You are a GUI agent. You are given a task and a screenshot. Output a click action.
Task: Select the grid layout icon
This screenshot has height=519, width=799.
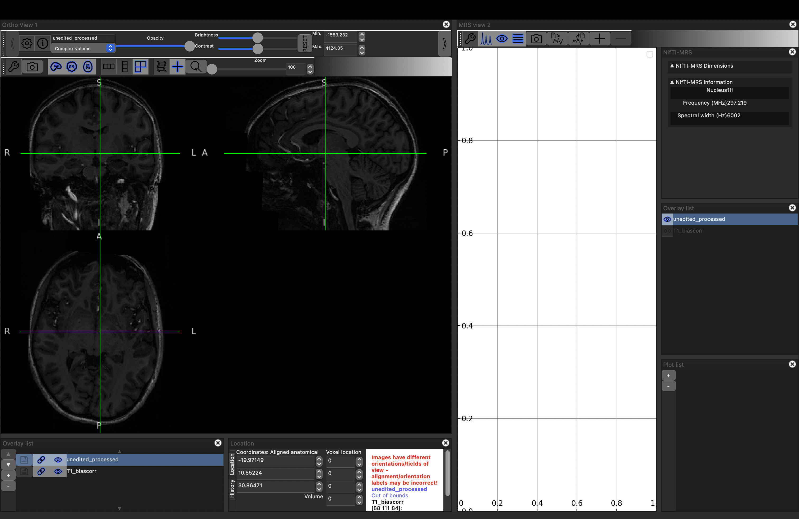(140, 67)
